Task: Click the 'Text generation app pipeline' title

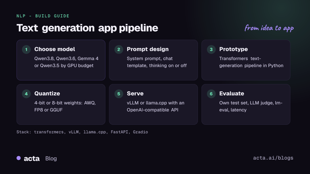Action: tap(87, 28)
